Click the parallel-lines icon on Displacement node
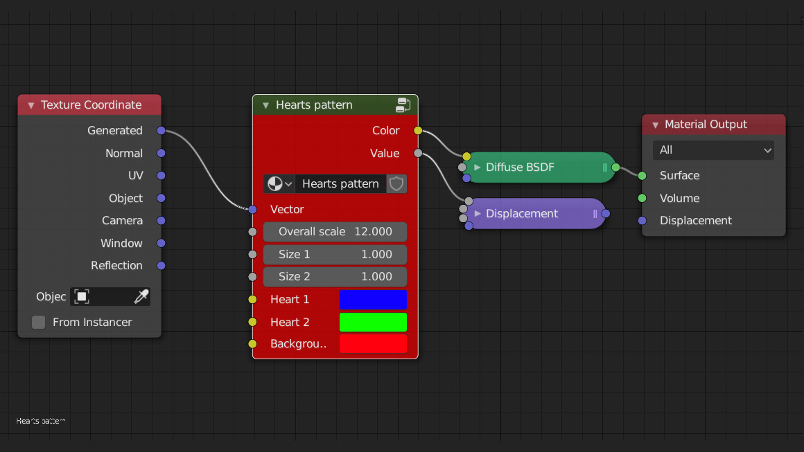The height and width of the screenshot is (452, 804). [x=595, y=214]
